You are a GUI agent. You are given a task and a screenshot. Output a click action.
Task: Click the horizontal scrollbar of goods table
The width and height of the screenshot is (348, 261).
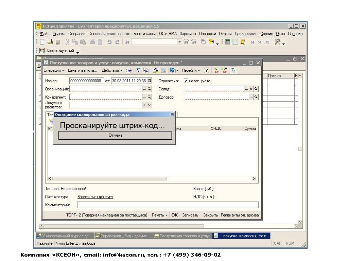(152, 178)
